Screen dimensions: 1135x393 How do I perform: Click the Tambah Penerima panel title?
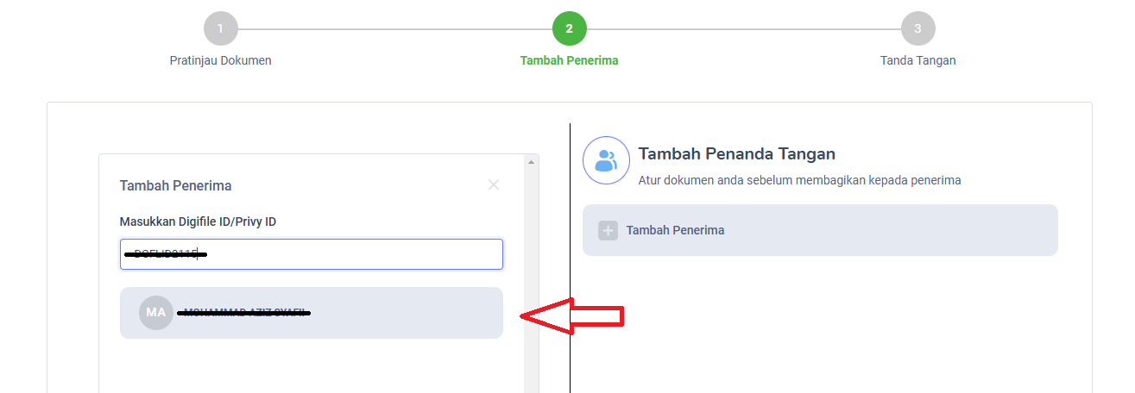[175, 185]
